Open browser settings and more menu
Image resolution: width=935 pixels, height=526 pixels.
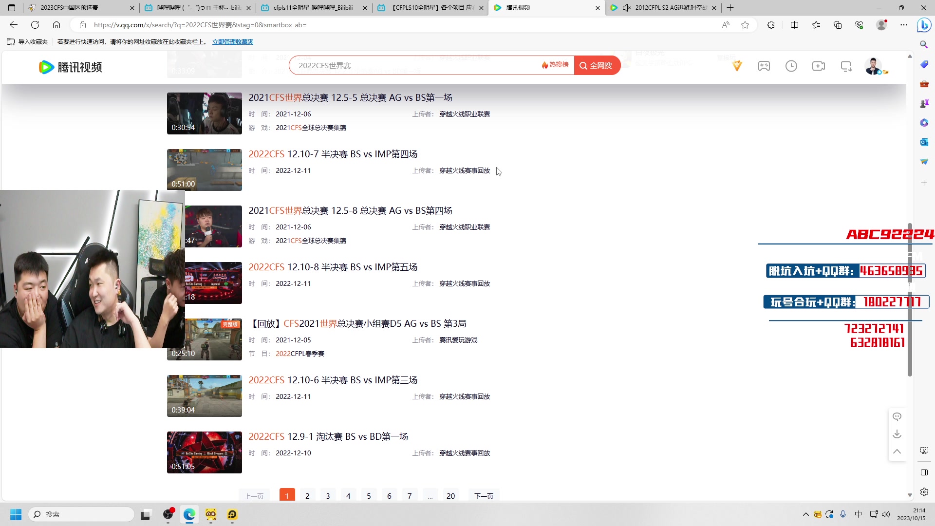[904, 25]
